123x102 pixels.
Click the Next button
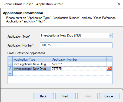pos(65,96)
